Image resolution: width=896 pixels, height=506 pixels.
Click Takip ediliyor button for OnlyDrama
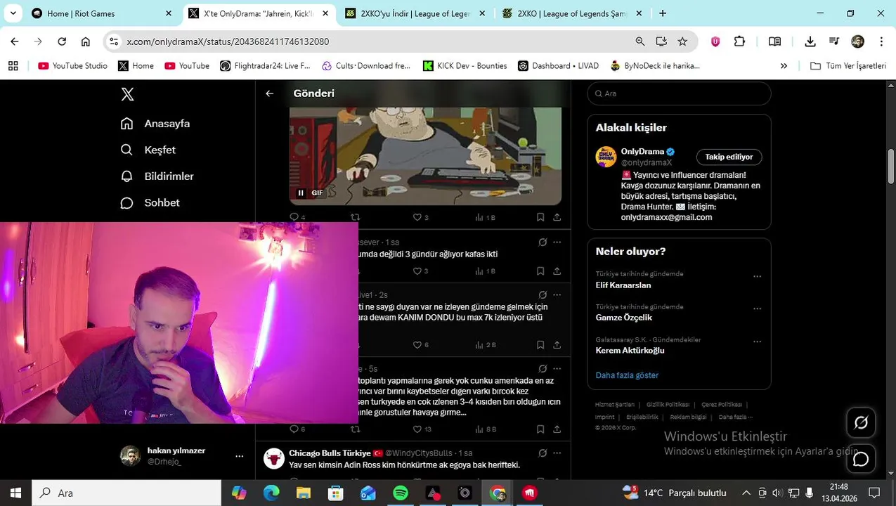point(729,157)
